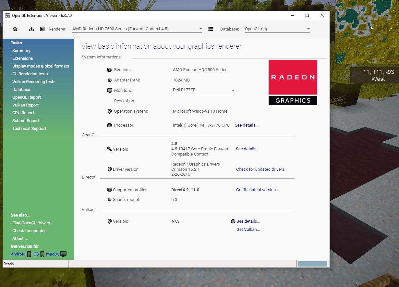Open Display modes & pixel formats
The height and width of the screenshot is (287, 399).
pos(41,66)
